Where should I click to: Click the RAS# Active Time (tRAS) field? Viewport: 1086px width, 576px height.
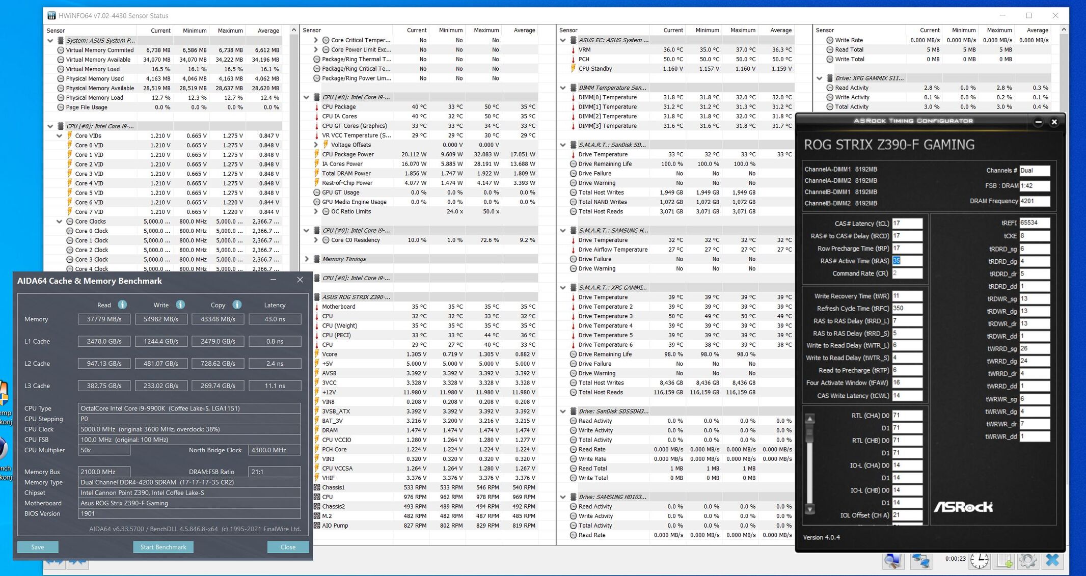click(x=907, y=261)
